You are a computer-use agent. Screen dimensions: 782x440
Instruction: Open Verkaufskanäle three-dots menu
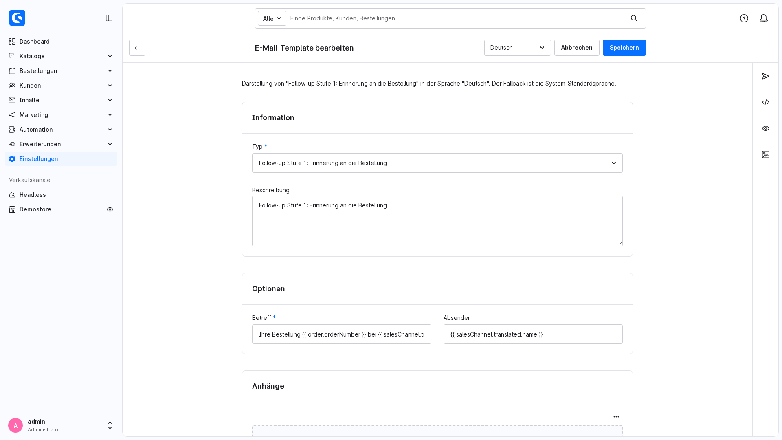pos(110,180)
